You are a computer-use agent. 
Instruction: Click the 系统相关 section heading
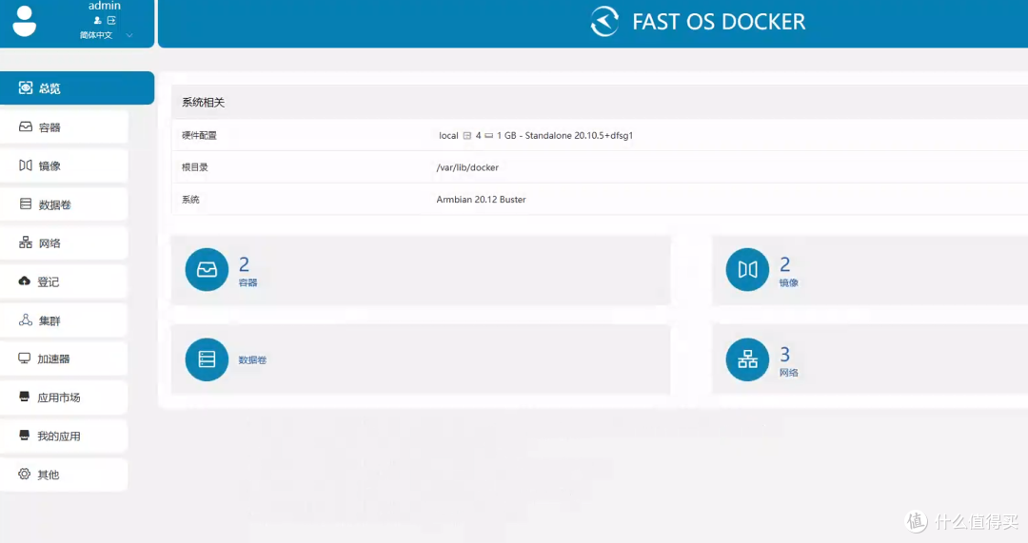pos(204,102)
